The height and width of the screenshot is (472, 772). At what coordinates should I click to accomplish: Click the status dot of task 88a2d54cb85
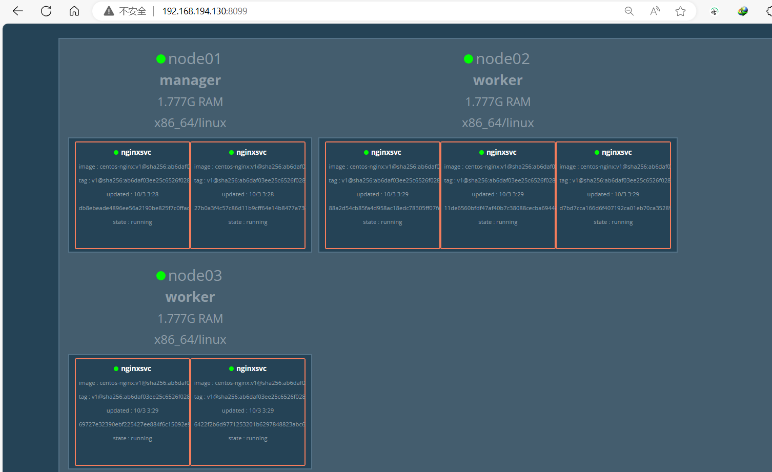click(366, 152)
